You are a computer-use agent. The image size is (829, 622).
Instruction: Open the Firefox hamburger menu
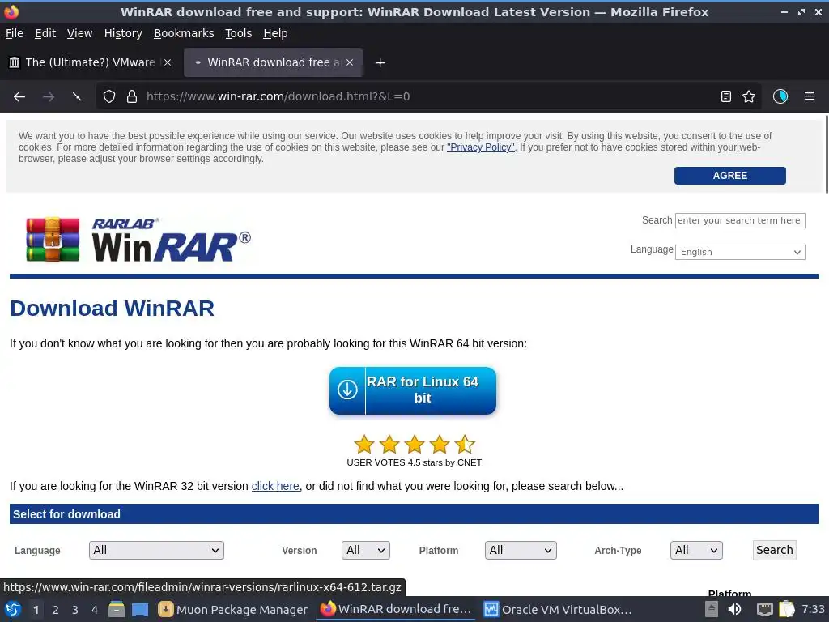point(810,96)
